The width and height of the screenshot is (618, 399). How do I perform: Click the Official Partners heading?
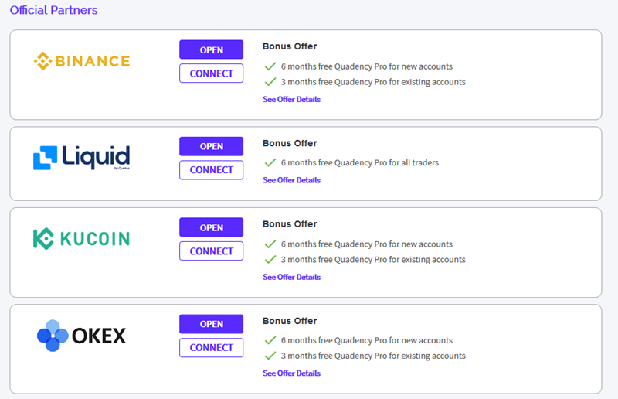coord(53,10)
